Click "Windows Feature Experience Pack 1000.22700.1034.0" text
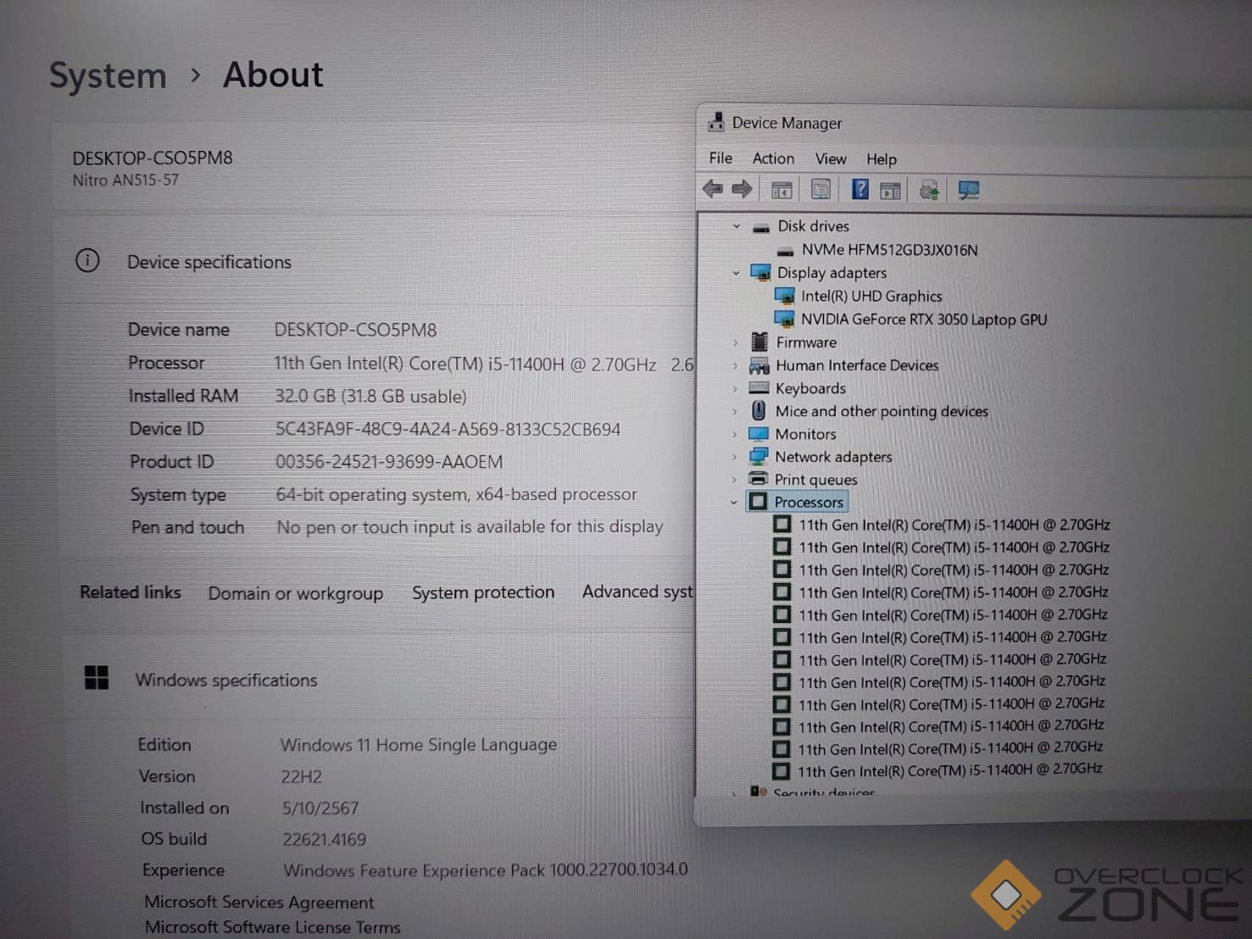The image size is (1252, 939). 486,870
